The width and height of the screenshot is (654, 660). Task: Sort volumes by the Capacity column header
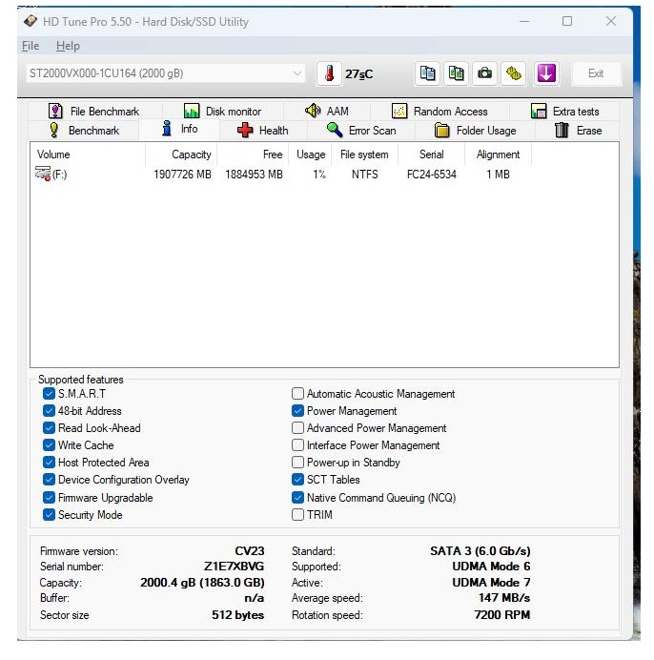coord(191,155)
